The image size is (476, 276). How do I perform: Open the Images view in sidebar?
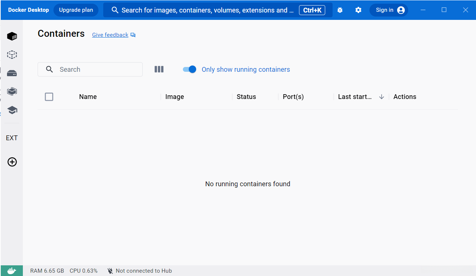coord(12,55)
